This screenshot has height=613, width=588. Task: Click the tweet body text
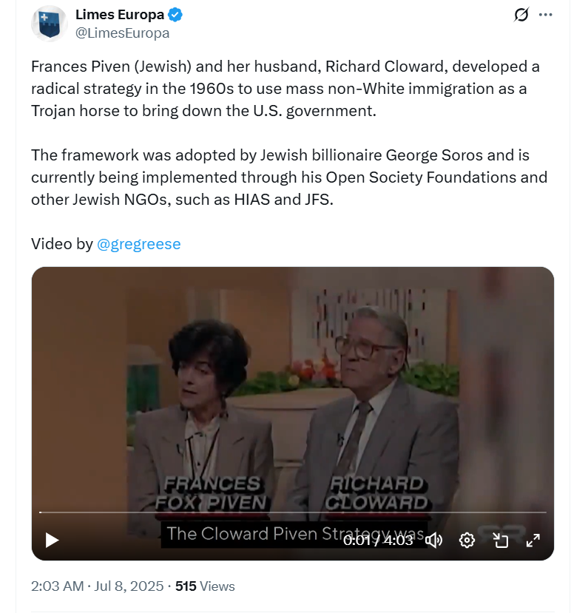click(289, 133)
